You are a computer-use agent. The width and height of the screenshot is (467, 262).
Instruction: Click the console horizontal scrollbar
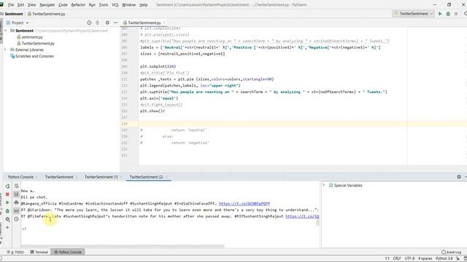point(123,246)
